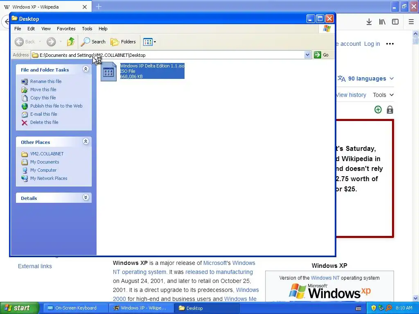This screenshot has height=314, width=419.
Task: Click the Windows XP Delta Edition 1.1.iso filename
Action: (x=152, y=66)
